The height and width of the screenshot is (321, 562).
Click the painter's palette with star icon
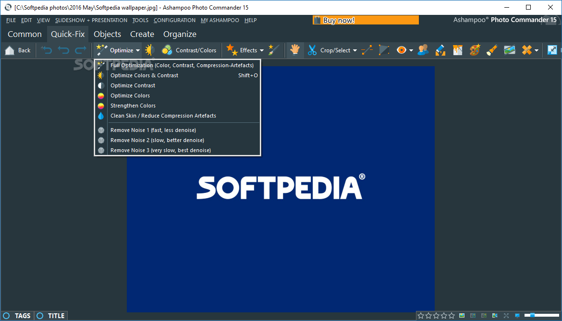point(475,50)
